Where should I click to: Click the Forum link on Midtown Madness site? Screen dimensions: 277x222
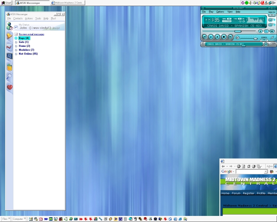236,193
